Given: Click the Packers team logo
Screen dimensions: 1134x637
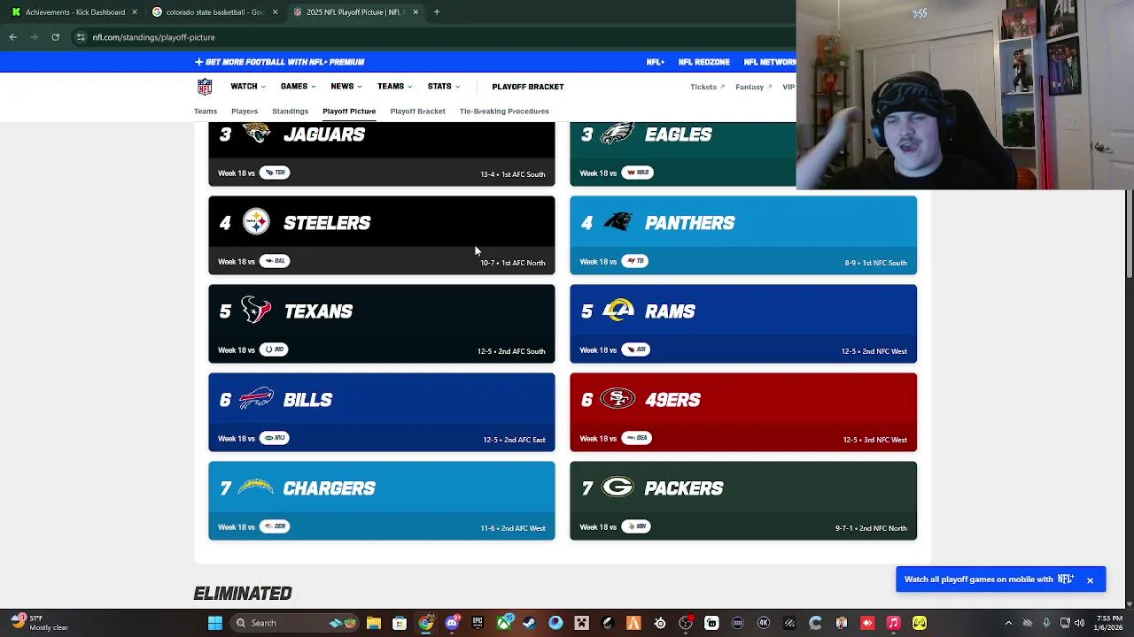Looking at the screenshot, I should click(x=617, y=487).
